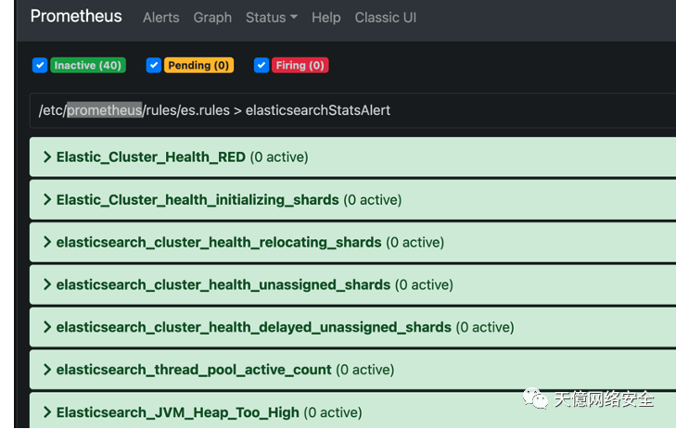Toggle the Firing alerts checkbox

[x=261, y=65]
